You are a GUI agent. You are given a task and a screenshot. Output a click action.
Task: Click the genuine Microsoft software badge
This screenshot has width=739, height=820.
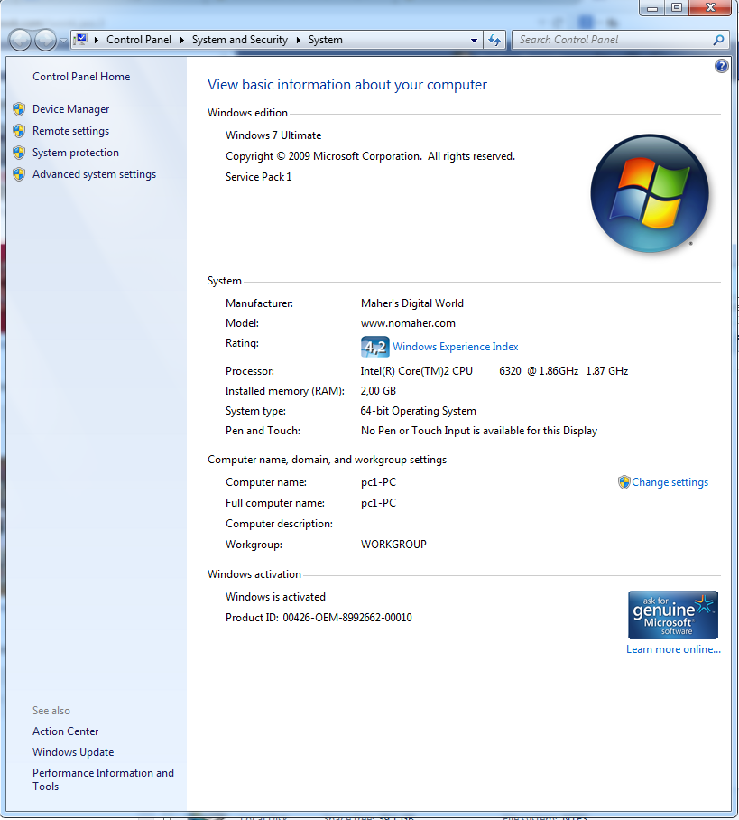click(x=673, y=615)
